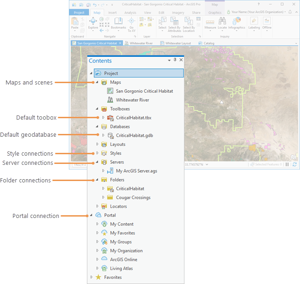
Task: Open Bookmarks in the ribbon
Action: 118,24
